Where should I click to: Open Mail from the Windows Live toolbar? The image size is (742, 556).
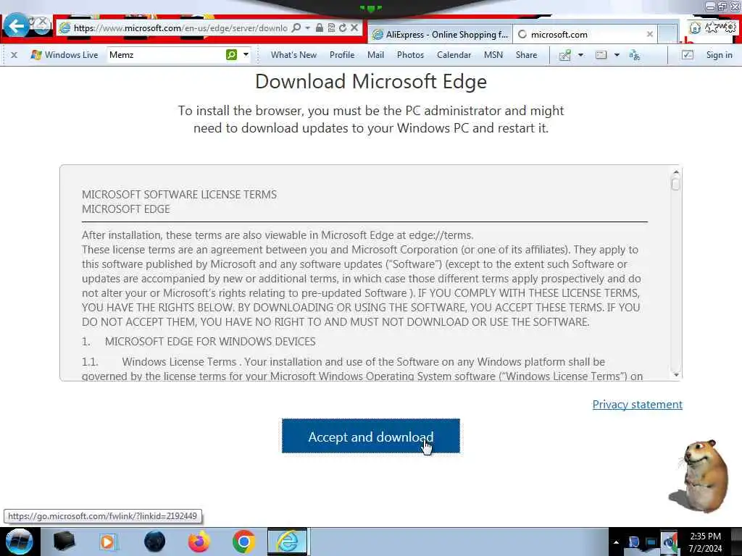click(x=376, y=55)
